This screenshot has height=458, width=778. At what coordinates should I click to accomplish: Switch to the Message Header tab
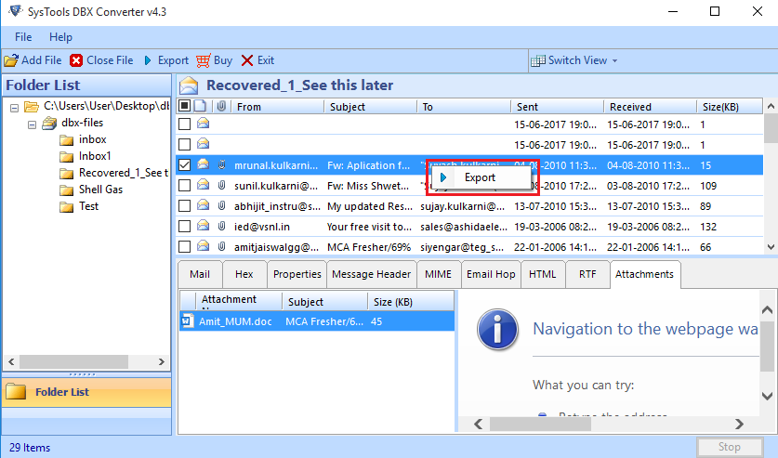point(372,275)
